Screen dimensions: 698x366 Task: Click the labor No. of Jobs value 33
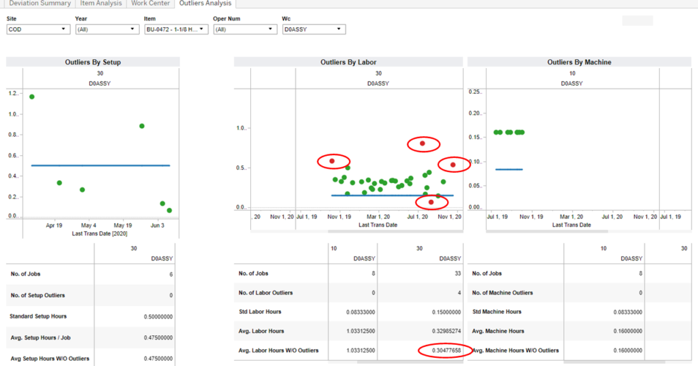(457, 273)
